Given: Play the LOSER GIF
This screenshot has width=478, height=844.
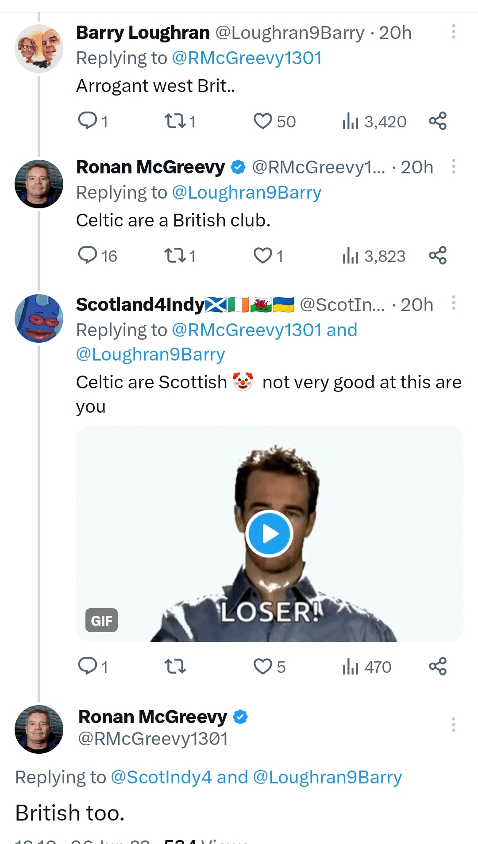Looking at the screenshot, I should pyautogui.click(x=270, y=533).
